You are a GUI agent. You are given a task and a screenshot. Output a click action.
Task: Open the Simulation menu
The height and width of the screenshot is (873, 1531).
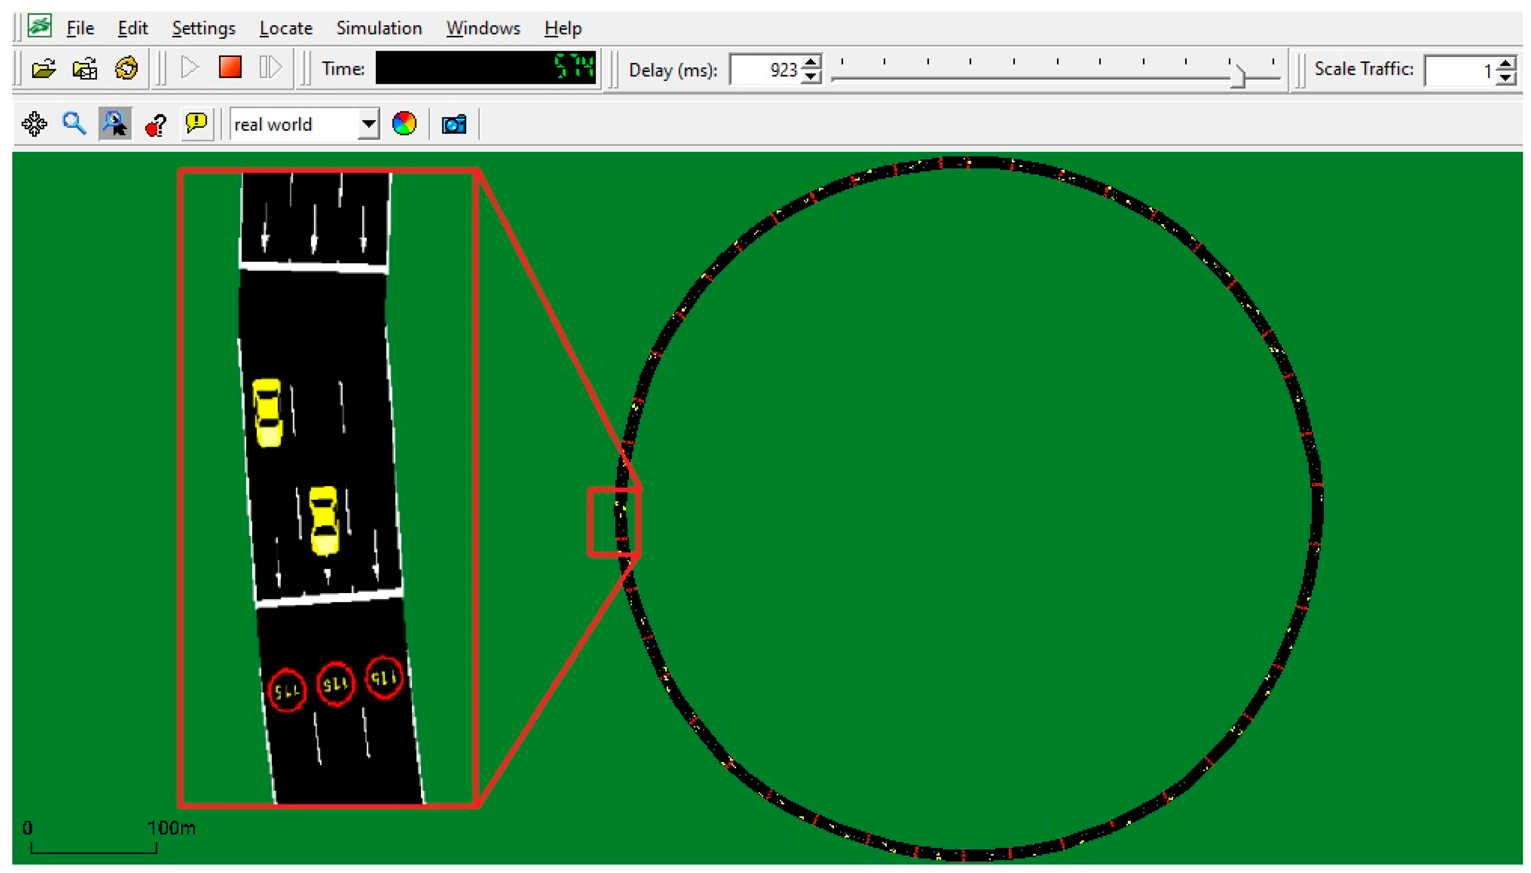(x=379, y=28)
